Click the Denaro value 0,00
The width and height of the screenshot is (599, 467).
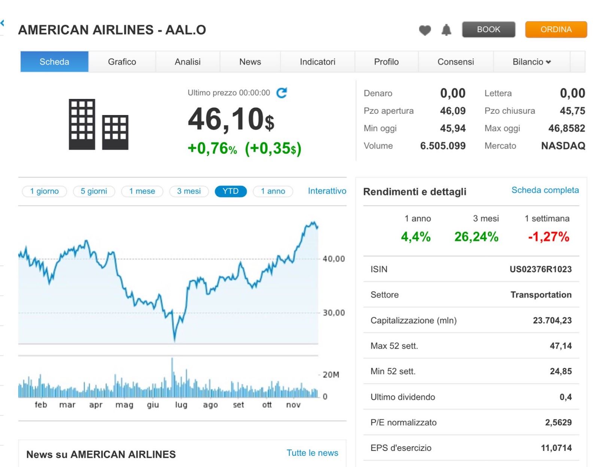click(x=453, y=93)
